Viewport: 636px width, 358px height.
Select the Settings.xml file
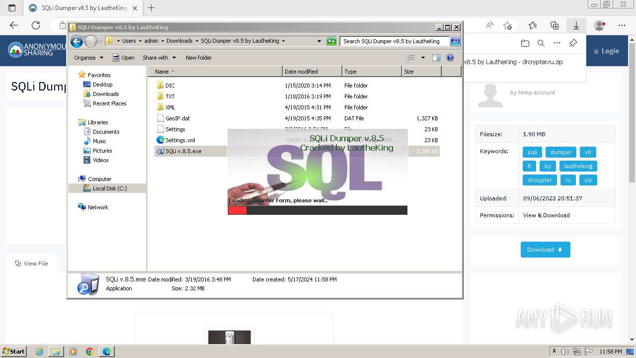coord(180,140)
